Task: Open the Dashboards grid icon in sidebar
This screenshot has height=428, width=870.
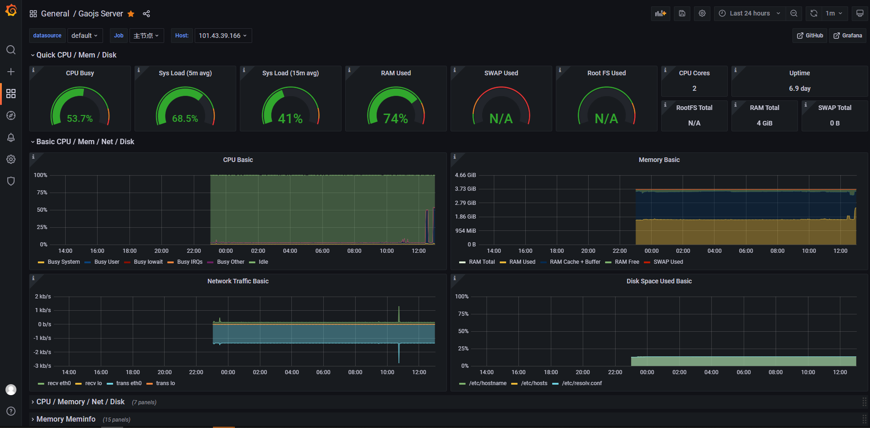Action: [11, 94]
